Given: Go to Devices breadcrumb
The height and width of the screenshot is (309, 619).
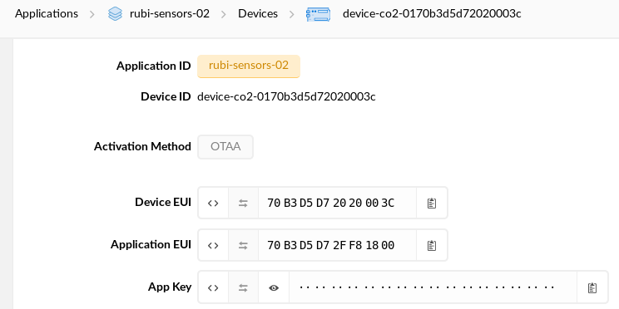Looking at the screenshot, I should point(258,14).
